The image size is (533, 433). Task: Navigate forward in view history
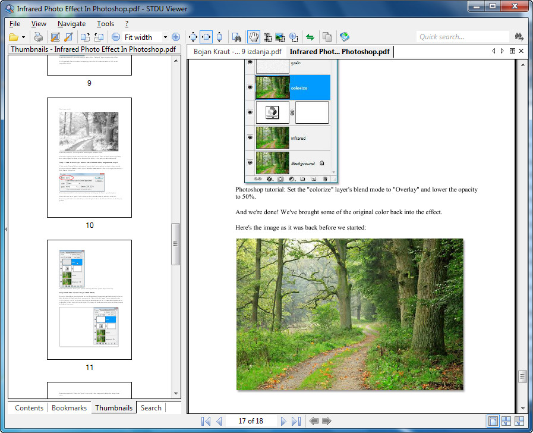point(327,421)
